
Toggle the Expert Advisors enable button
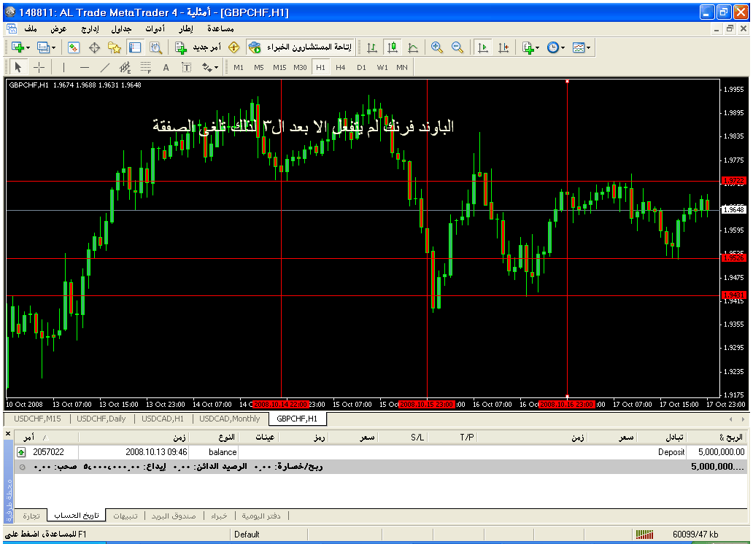click(300, 47)
